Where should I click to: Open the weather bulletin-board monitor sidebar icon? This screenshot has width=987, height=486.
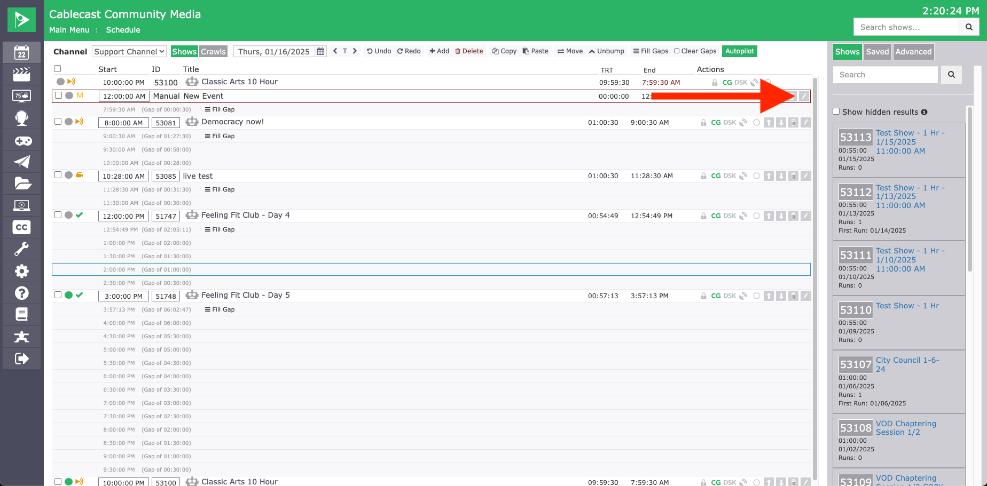21,96
